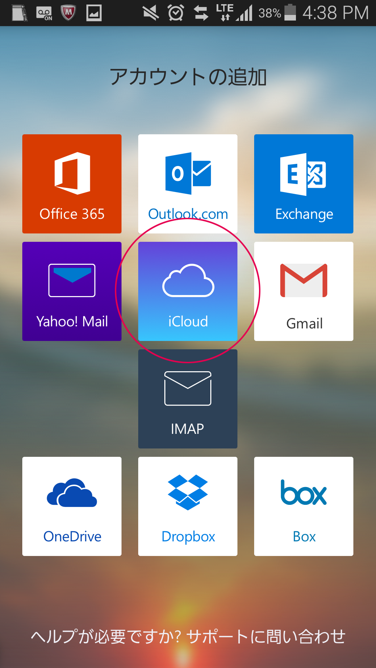Tap the 4:38 PM clock
The height and width of the screenshot is (668, 376).
tap(335, 13)
